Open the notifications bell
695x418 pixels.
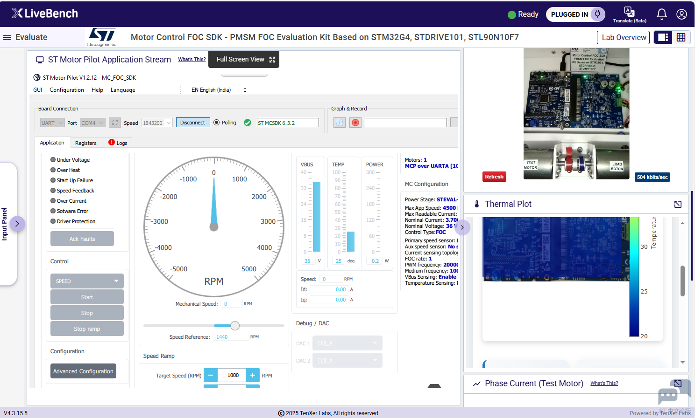click(661, 14)
